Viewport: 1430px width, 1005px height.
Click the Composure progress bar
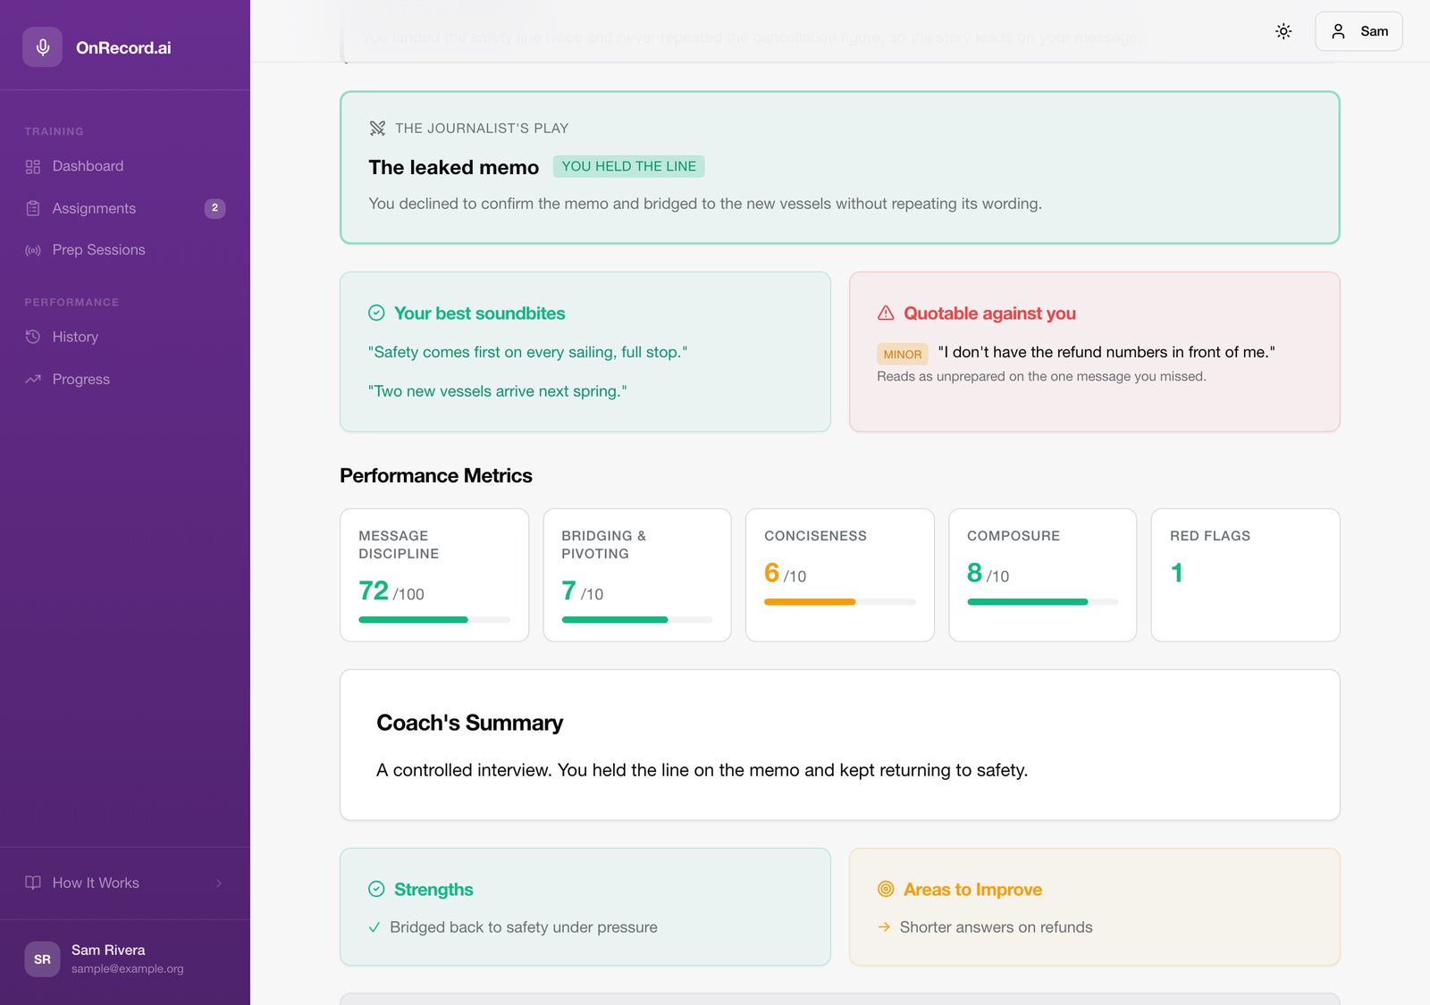[x=1043, y=601]
